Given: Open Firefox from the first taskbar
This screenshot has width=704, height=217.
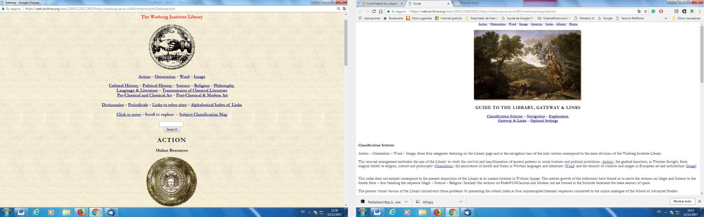Looking at the screenshot, I should 81,212.
